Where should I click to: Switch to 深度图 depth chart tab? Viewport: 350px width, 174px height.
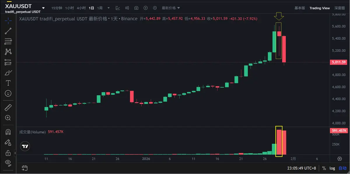point(339,8)
